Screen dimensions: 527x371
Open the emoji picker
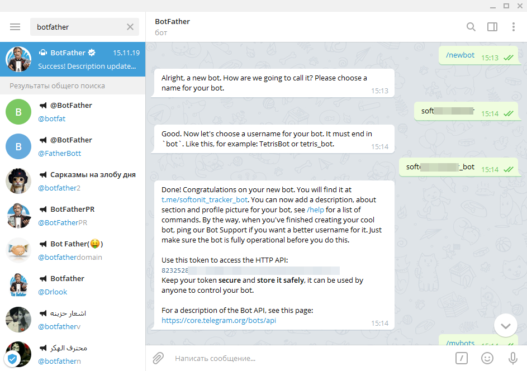pyautogui.click(x=487, y=358)
